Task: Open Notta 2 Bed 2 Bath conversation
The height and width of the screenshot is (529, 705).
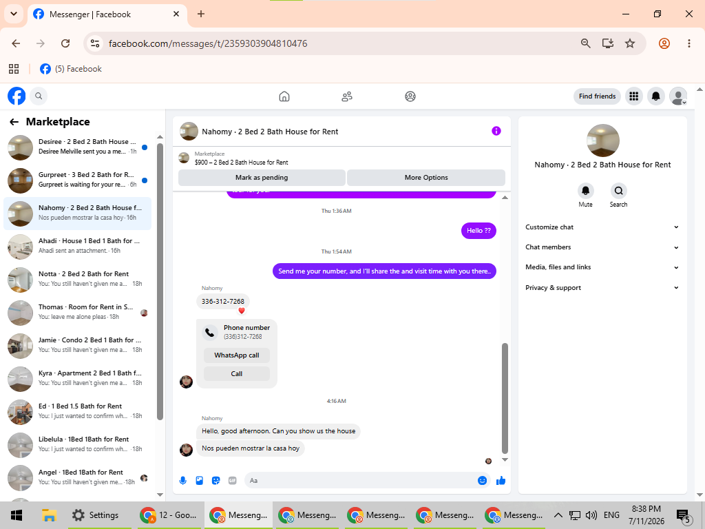Action: (x=77, y=279)
